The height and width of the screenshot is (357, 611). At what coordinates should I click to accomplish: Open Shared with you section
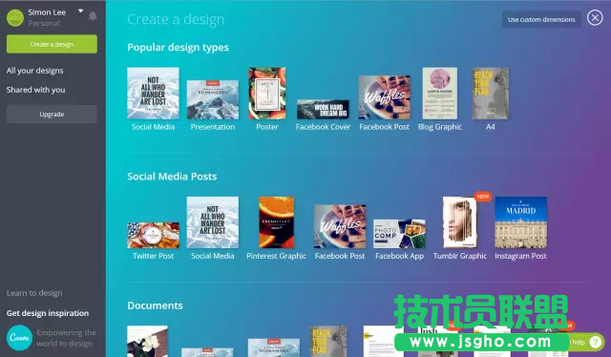pyautogui.click(x=36, y=90)
